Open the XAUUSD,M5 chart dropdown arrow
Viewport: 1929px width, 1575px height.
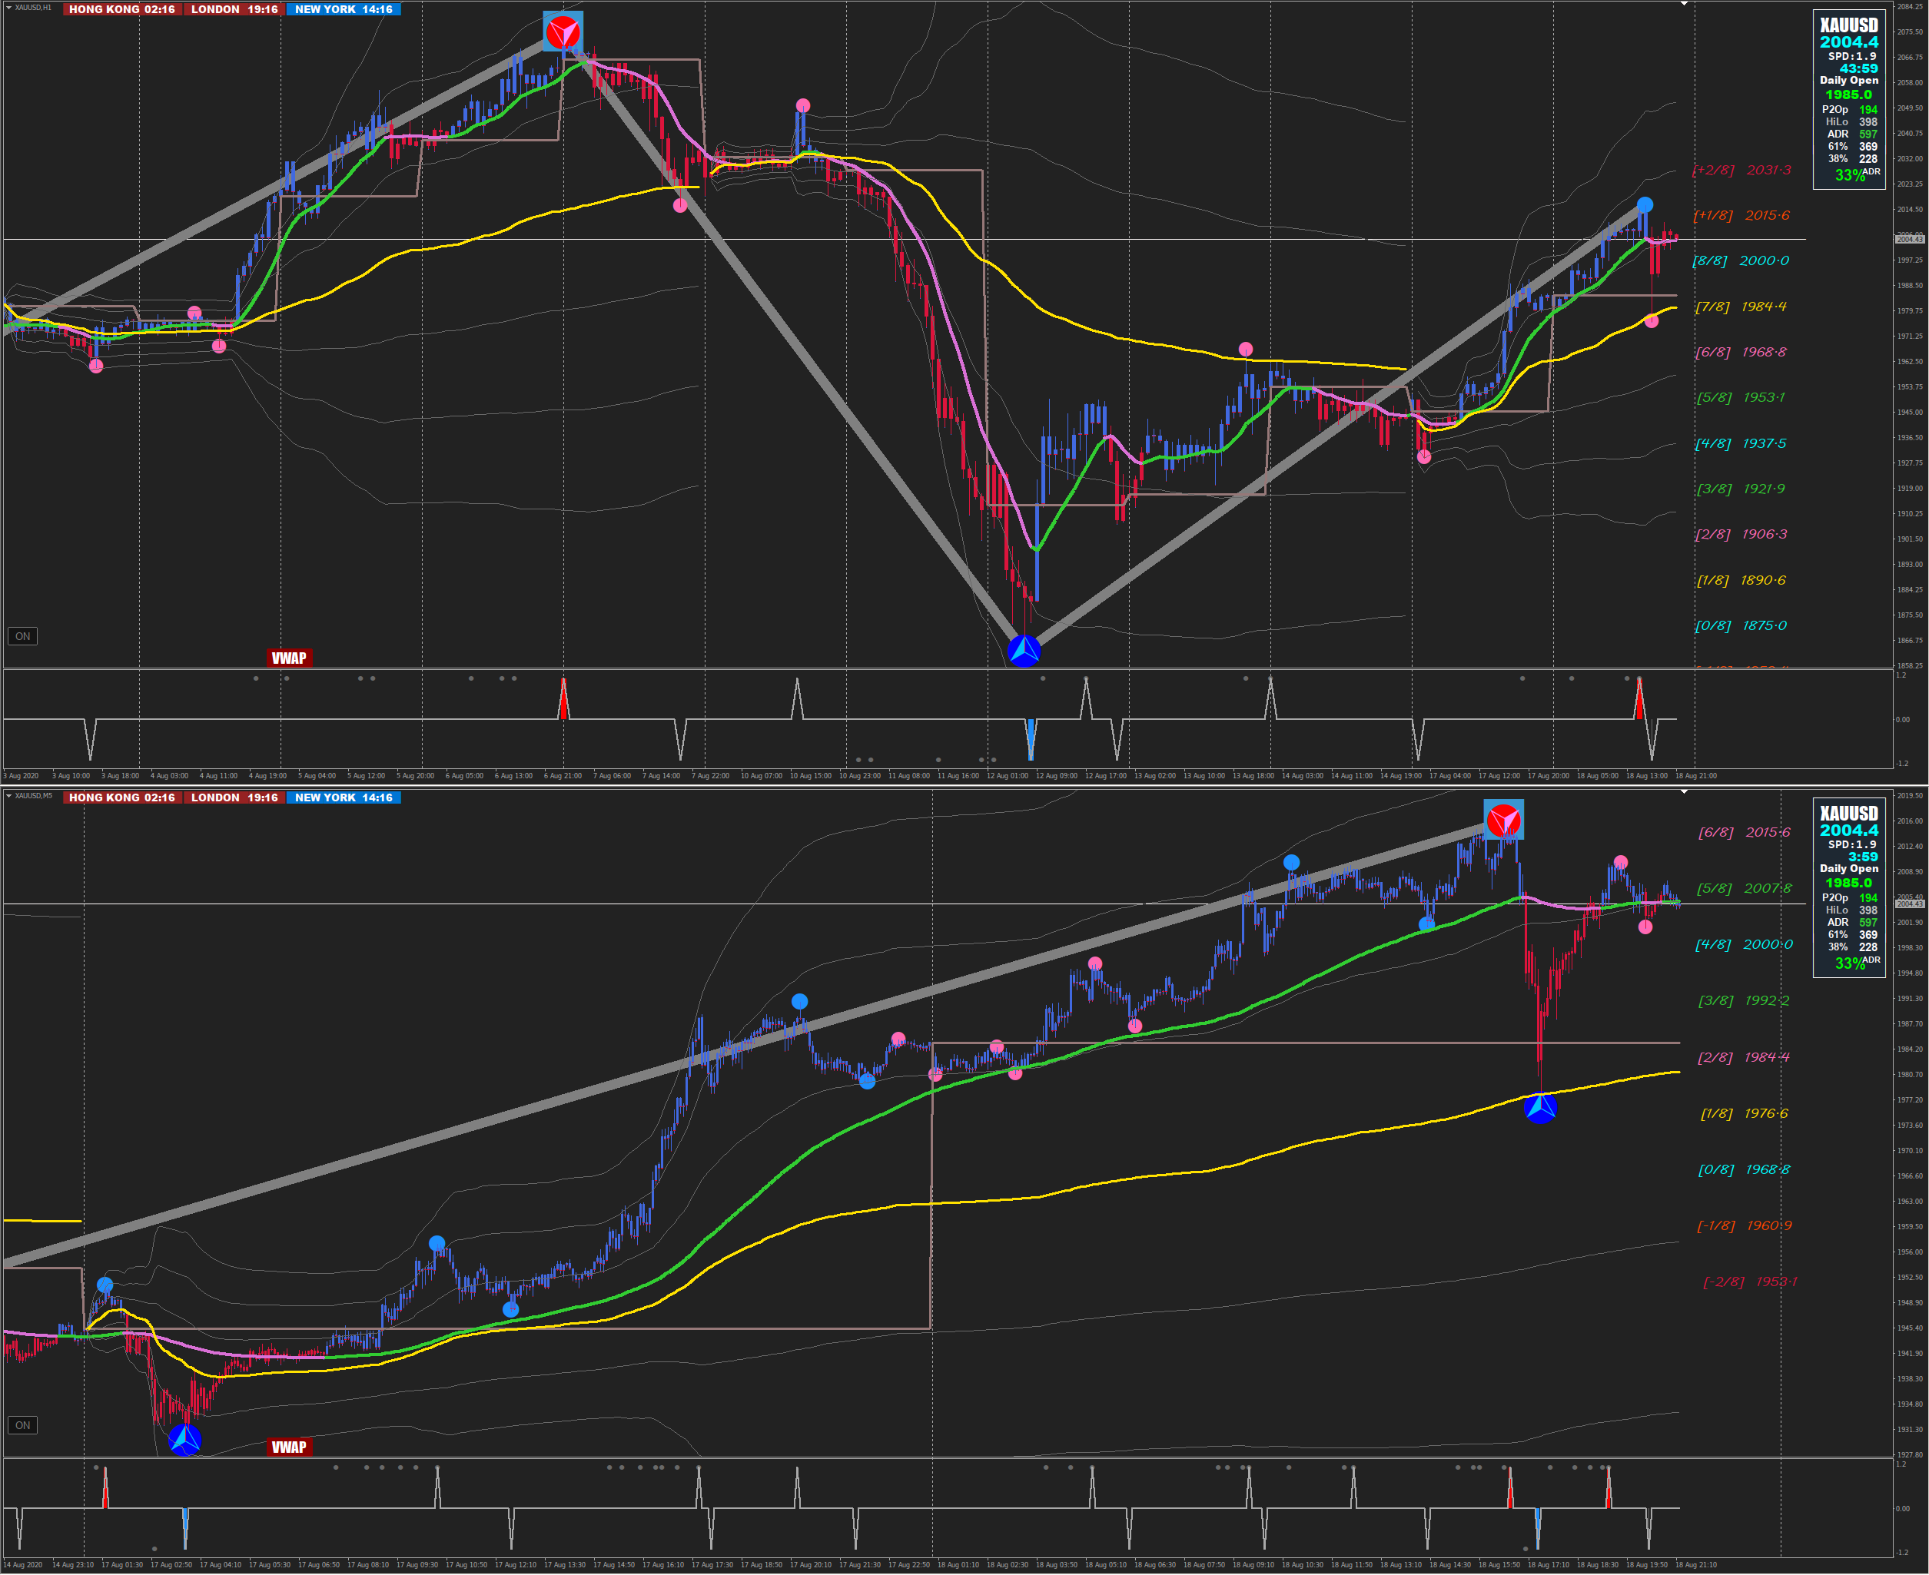9,796
